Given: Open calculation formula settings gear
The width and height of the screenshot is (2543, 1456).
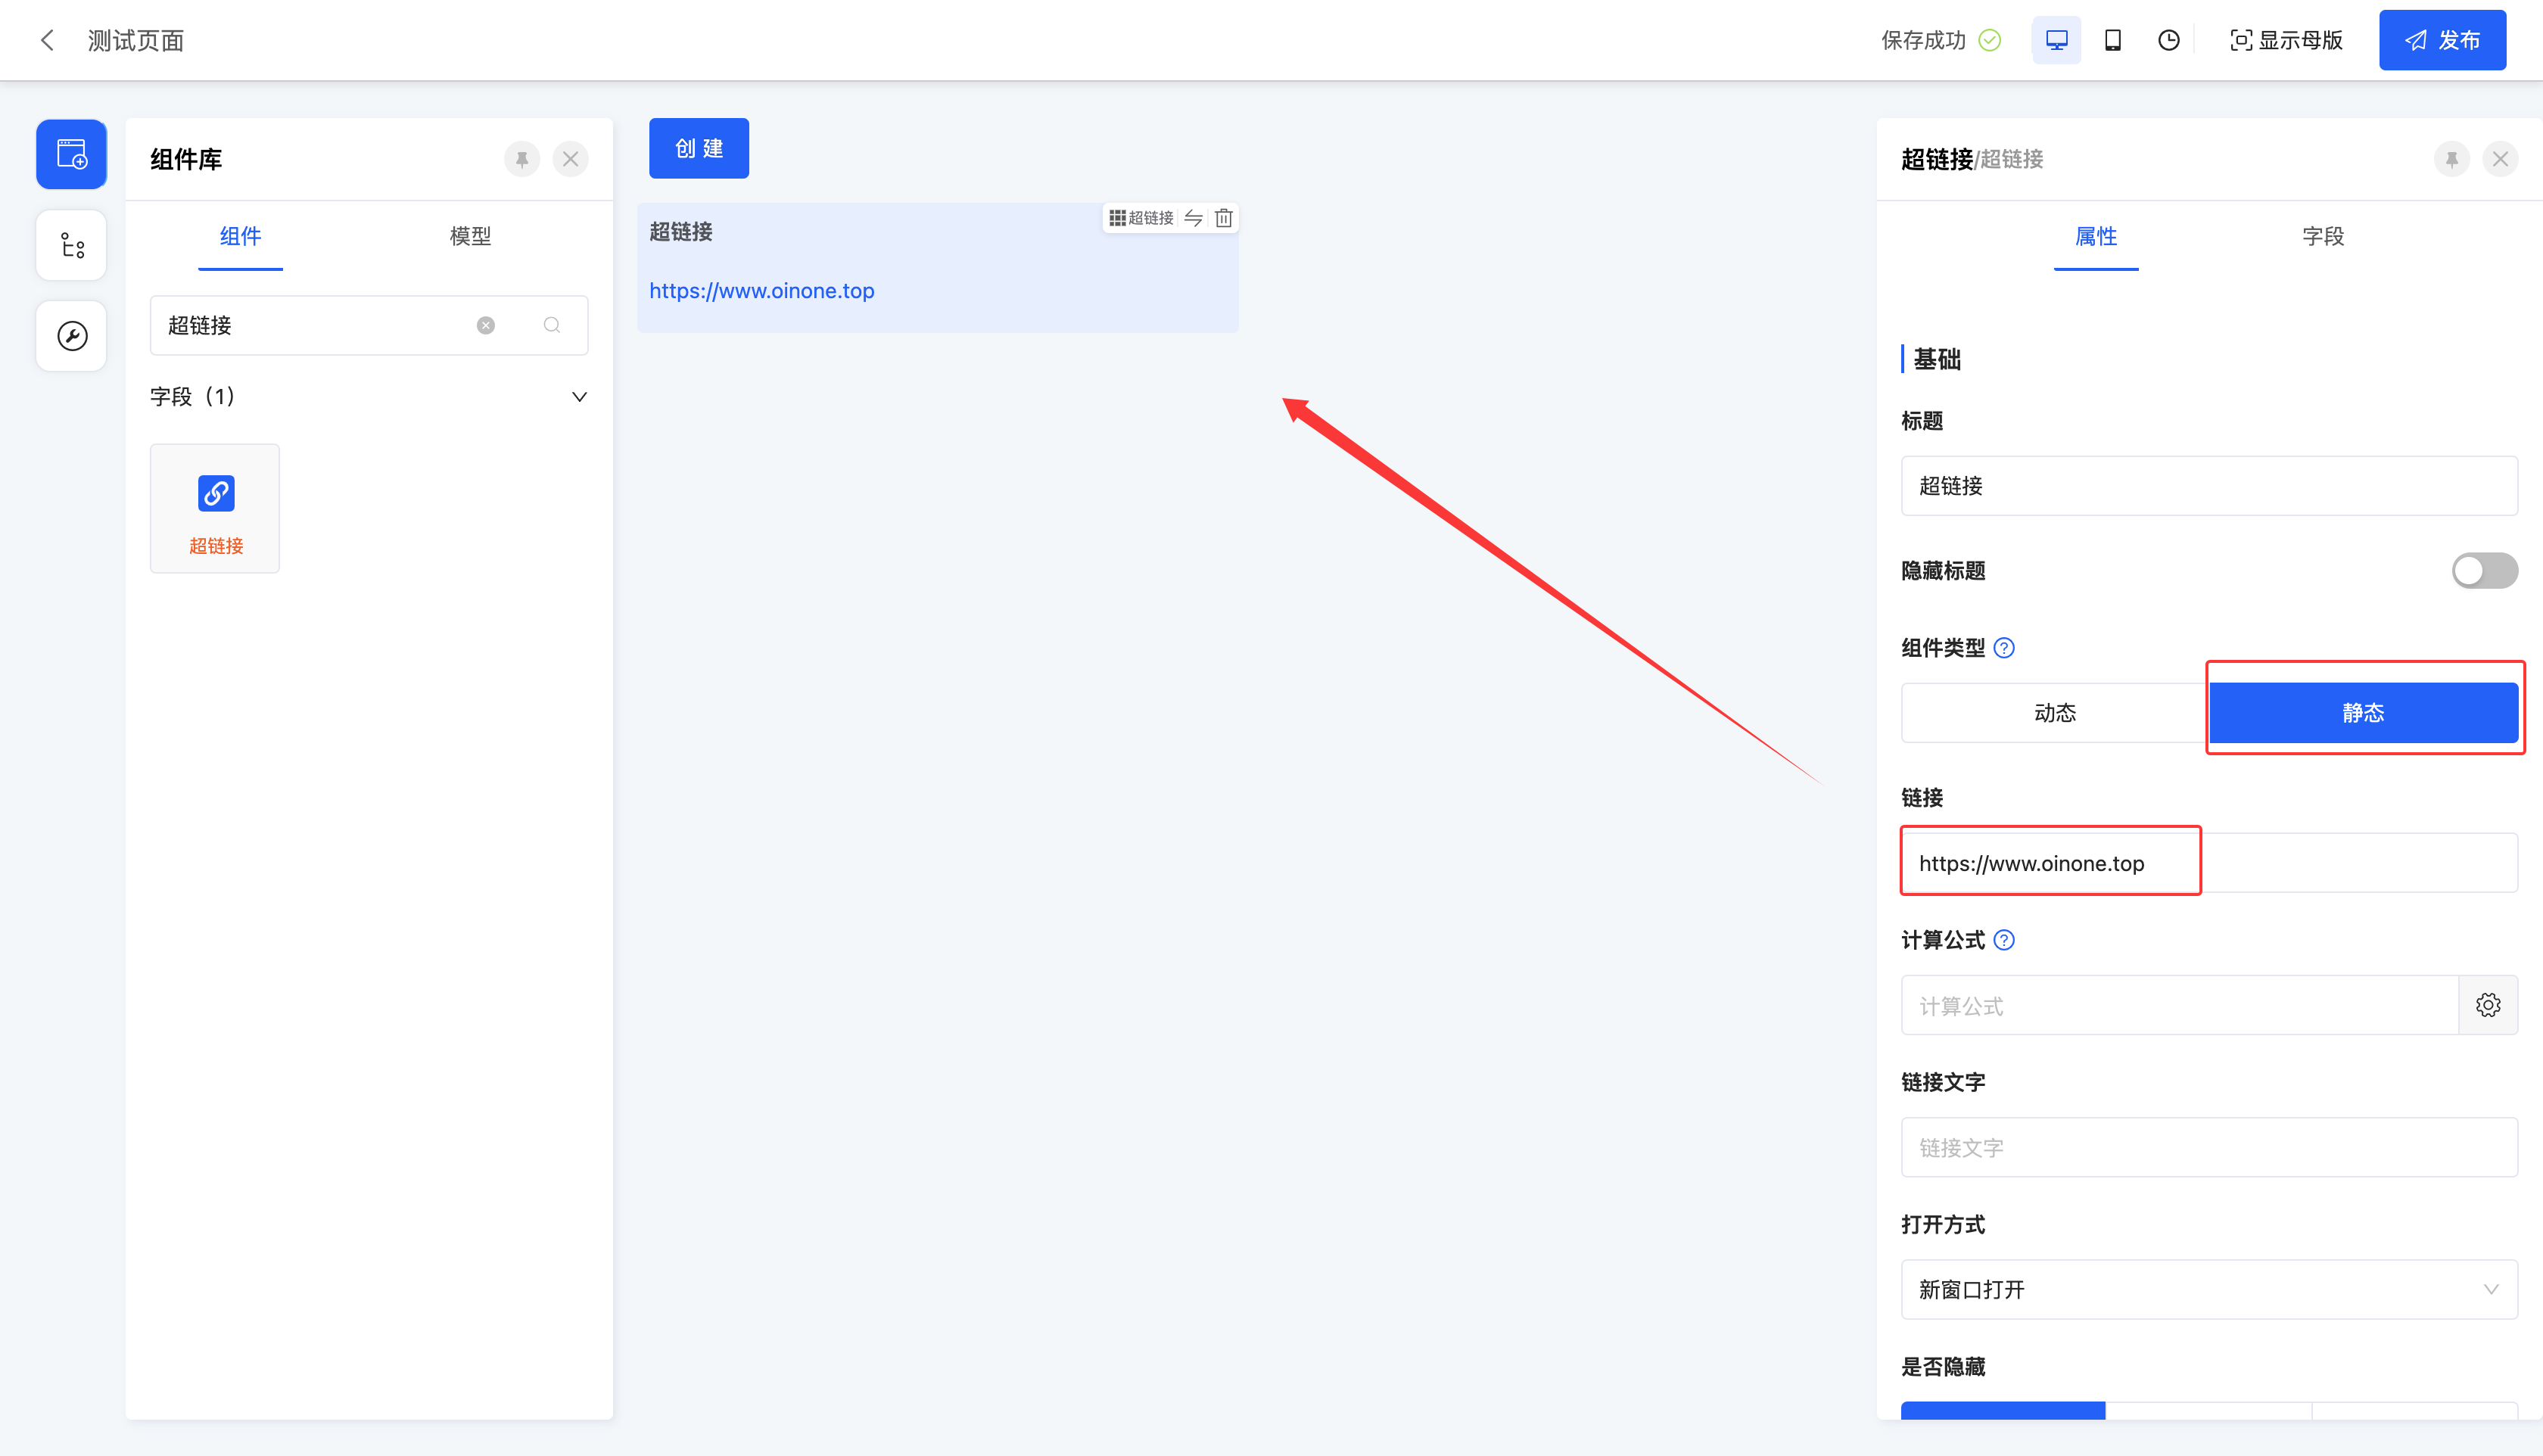Looking at the screenshot, I should pos(2488,1005).
